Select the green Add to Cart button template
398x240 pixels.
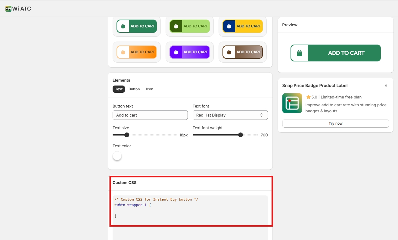point(137,26)
